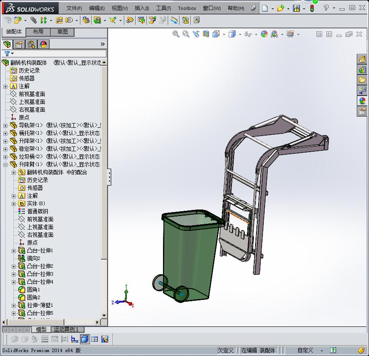Open Design Library icon in task pane
The height and width of the screenshot is (356, 369).
[362, 70]
